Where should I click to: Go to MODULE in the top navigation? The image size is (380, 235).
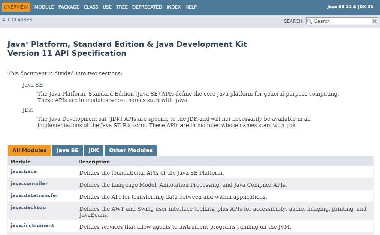(x=44, y=7)
